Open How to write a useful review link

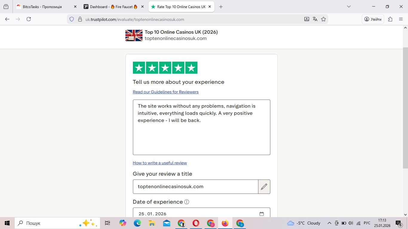(x=160, y=163)
